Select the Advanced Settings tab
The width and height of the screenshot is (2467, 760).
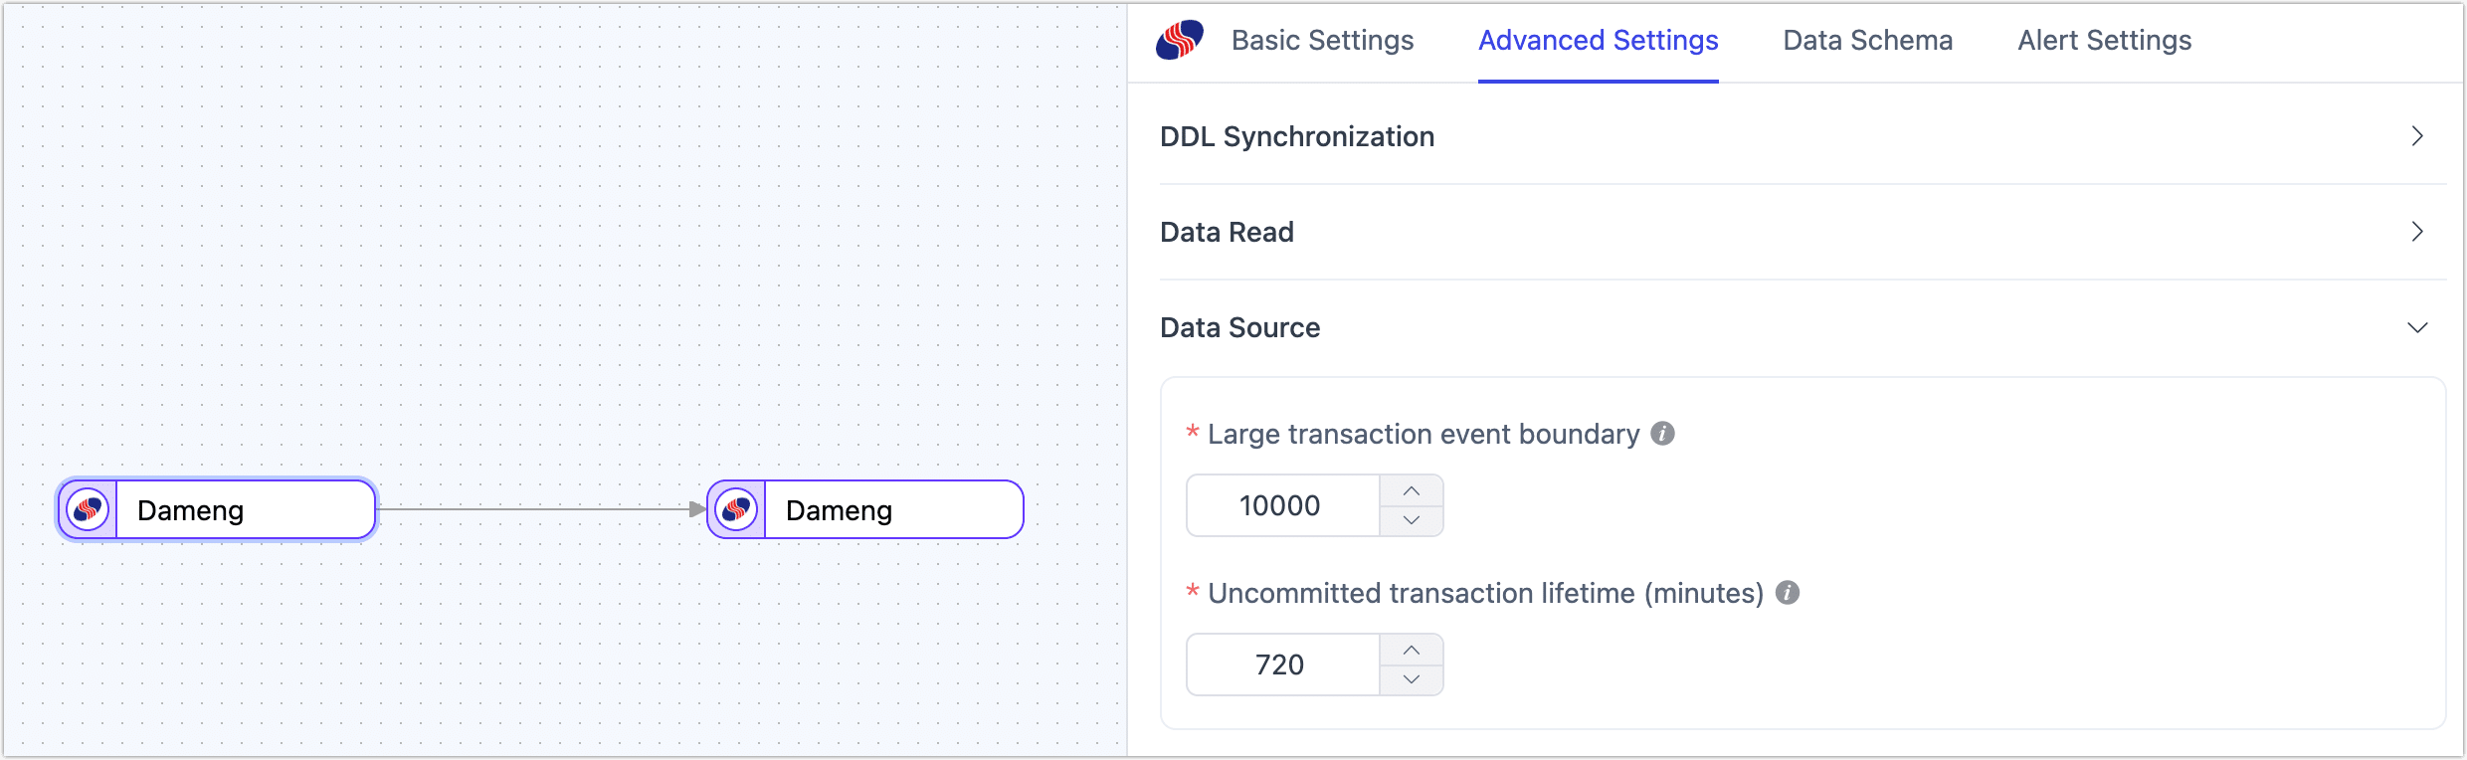(x=1597, y=40)
